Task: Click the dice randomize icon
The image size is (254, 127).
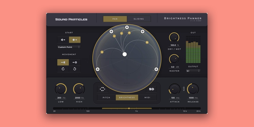Action: [x=151, y=89]
